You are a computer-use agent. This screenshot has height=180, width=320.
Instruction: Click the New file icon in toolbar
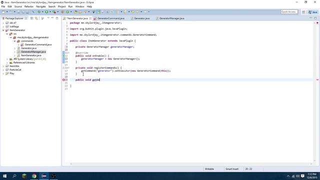tap(3, 12)
